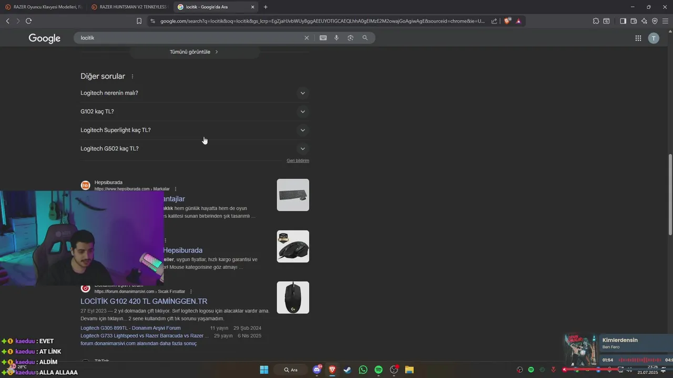Image resolution: width=673 pixels, height=378 pixels.
Task: Close the locitik Google tab
Action: click(x=252, y=7)
